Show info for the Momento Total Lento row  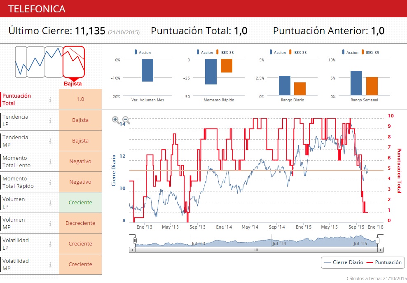click(50, 162)
